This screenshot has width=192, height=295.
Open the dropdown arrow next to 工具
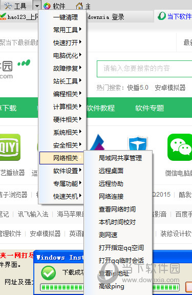coord(37,6)
